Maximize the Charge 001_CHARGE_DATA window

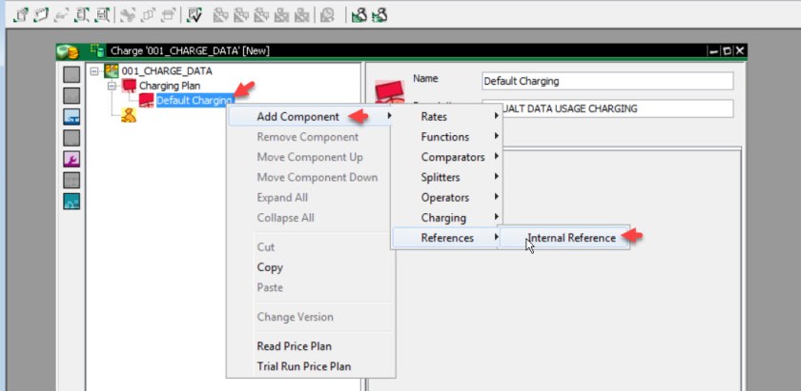pos(728,50)
